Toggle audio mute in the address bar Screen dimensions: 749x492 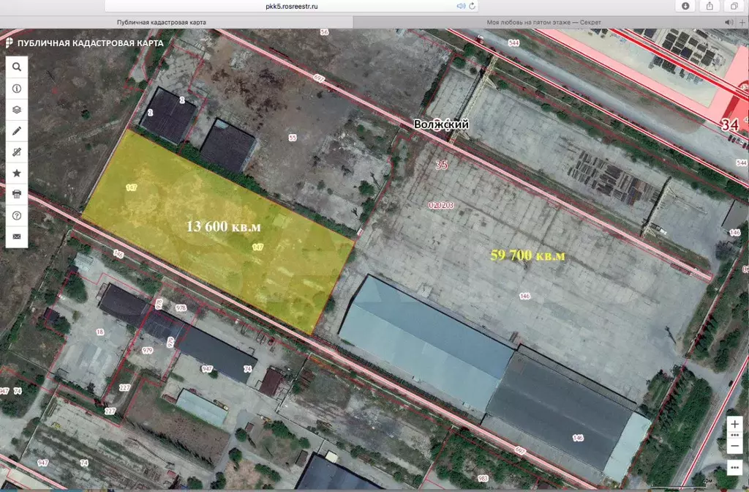coord(462,6)
